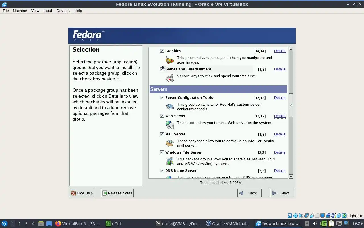
Task: Toggle the Mail Server checkbox
Action: [162, 134]
